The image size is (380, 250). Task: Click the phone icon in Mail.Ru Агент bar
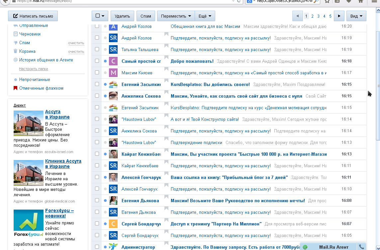coord(361,247)
